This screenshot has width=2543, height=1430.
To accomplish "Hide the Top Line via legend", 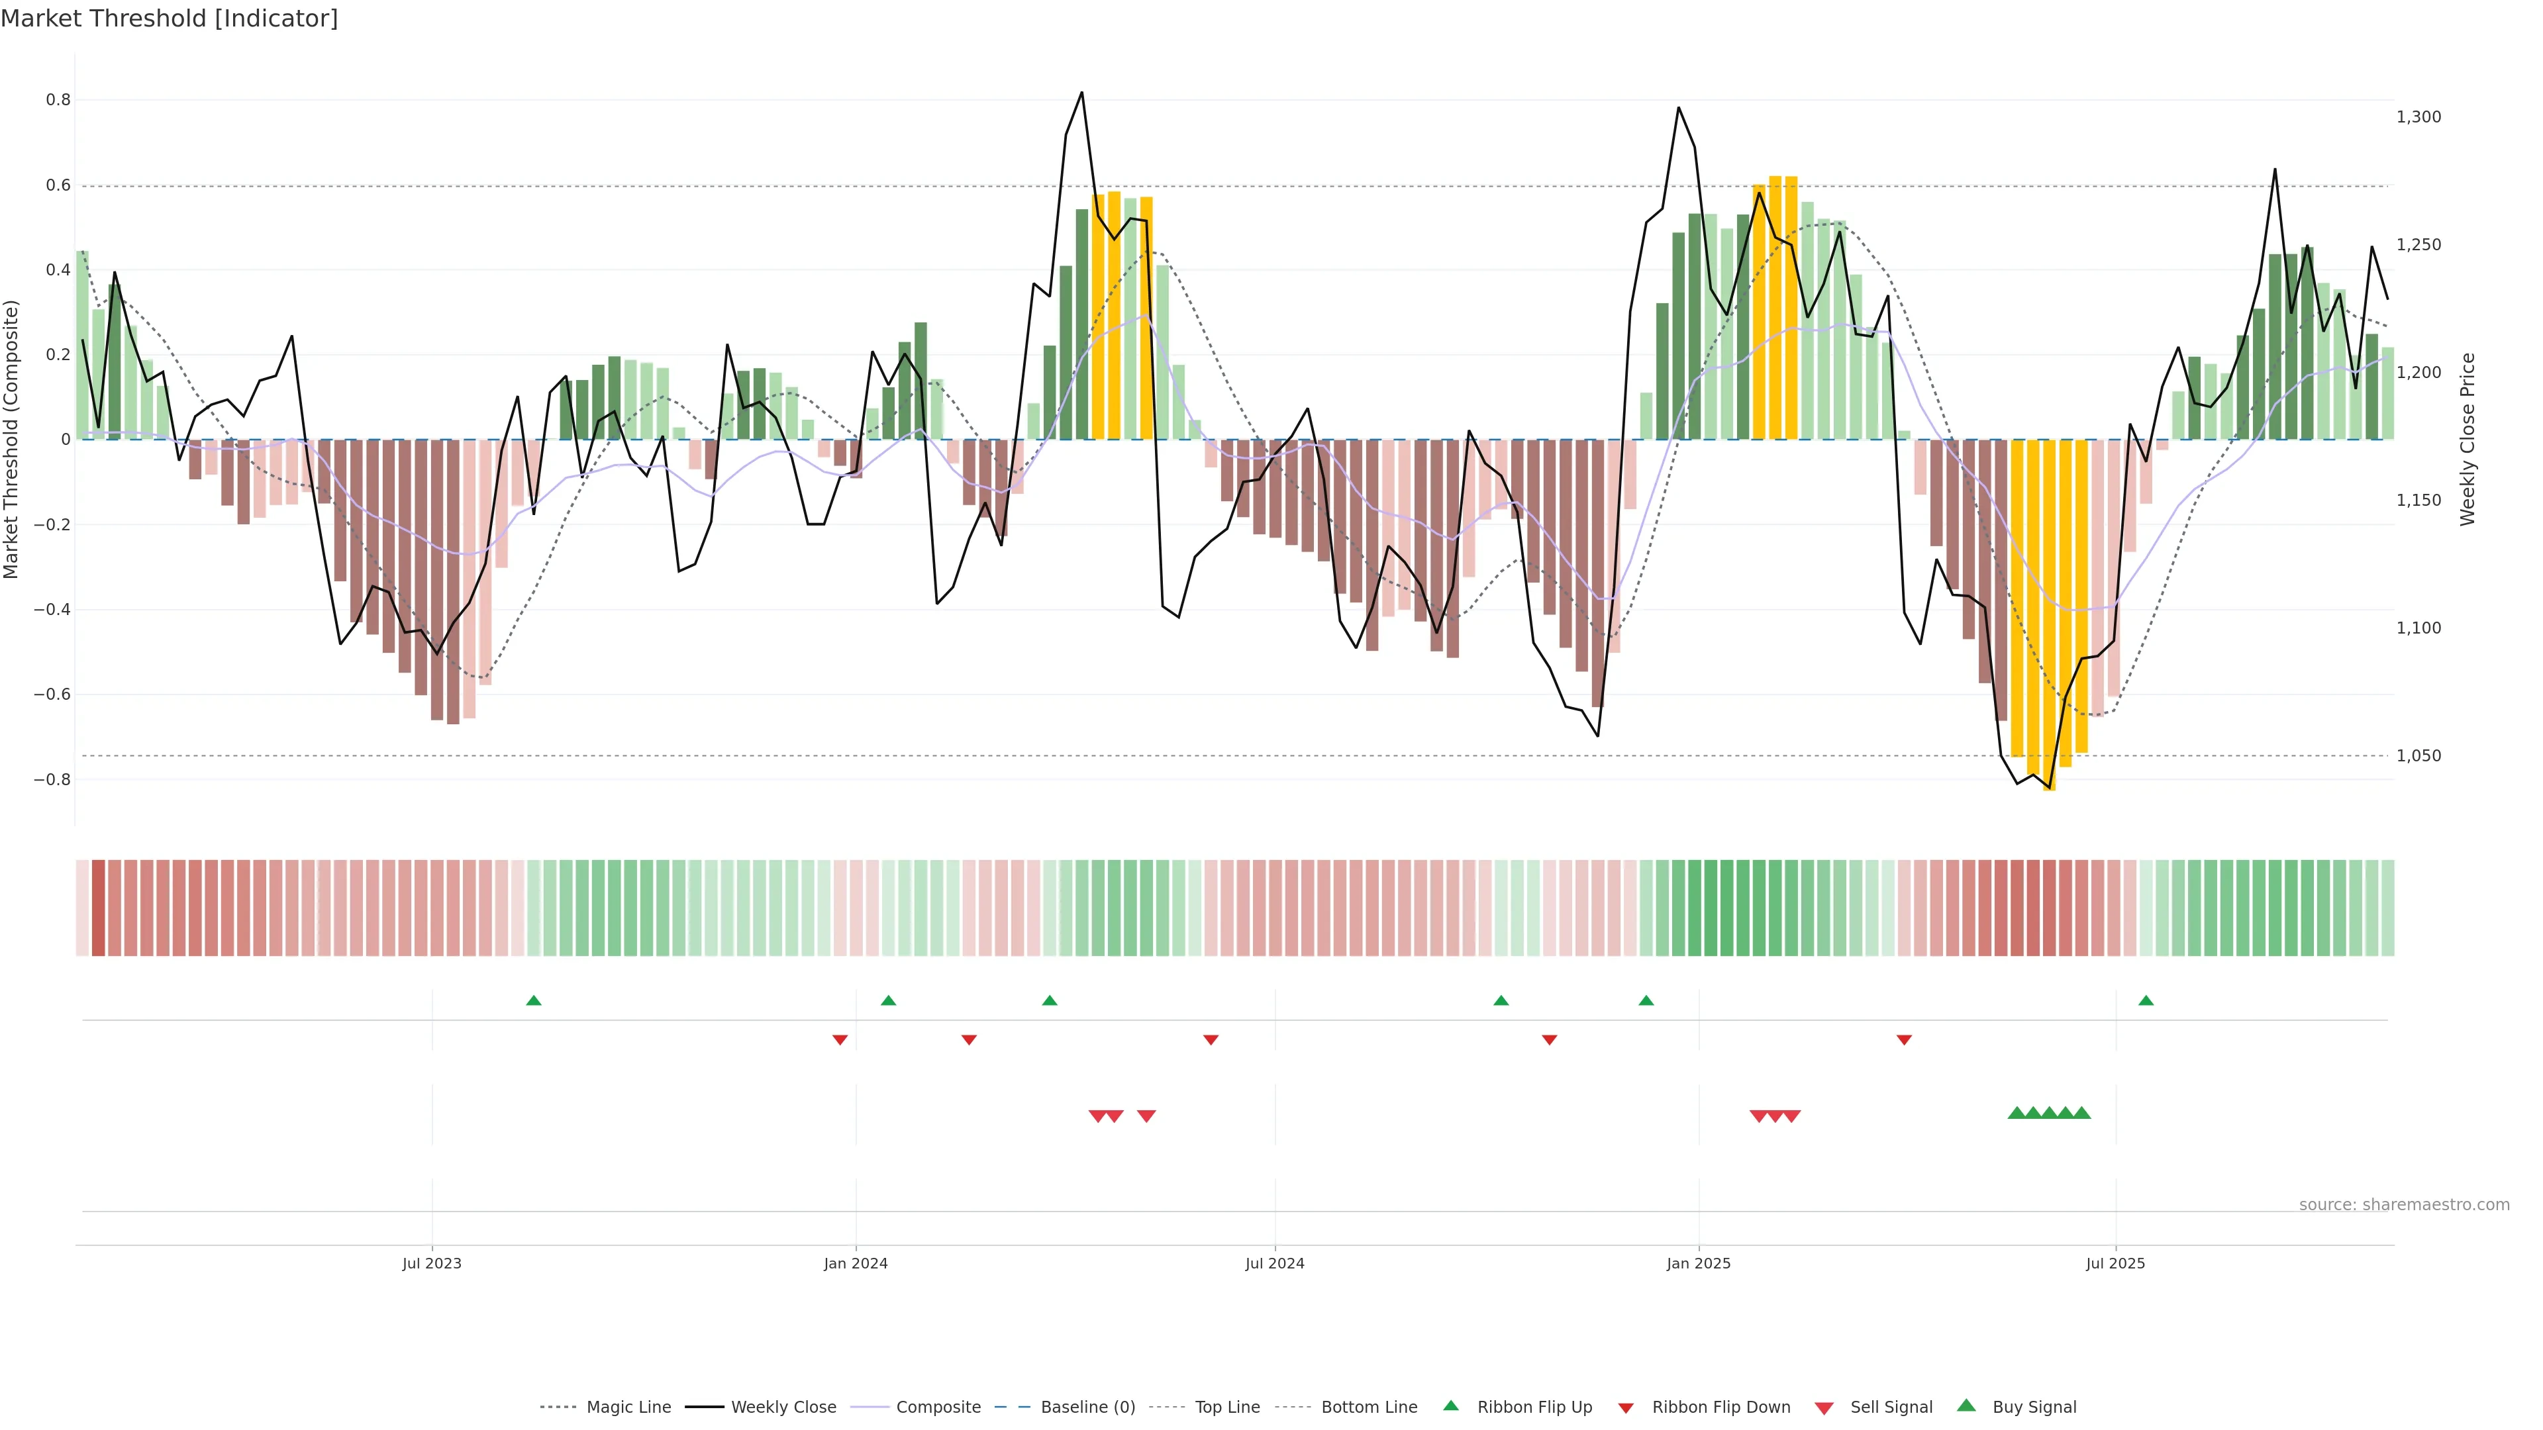I will (1227, 1407).
